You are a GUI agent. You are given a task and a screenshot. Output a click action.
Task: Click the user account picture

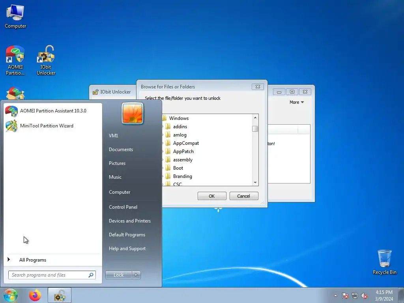coord(133,113)
